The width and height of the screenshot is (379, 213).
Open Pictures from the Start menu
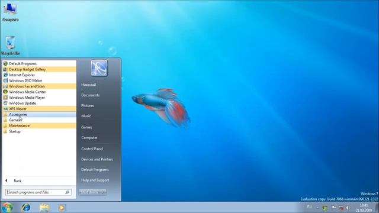click(x=88, y=105)
